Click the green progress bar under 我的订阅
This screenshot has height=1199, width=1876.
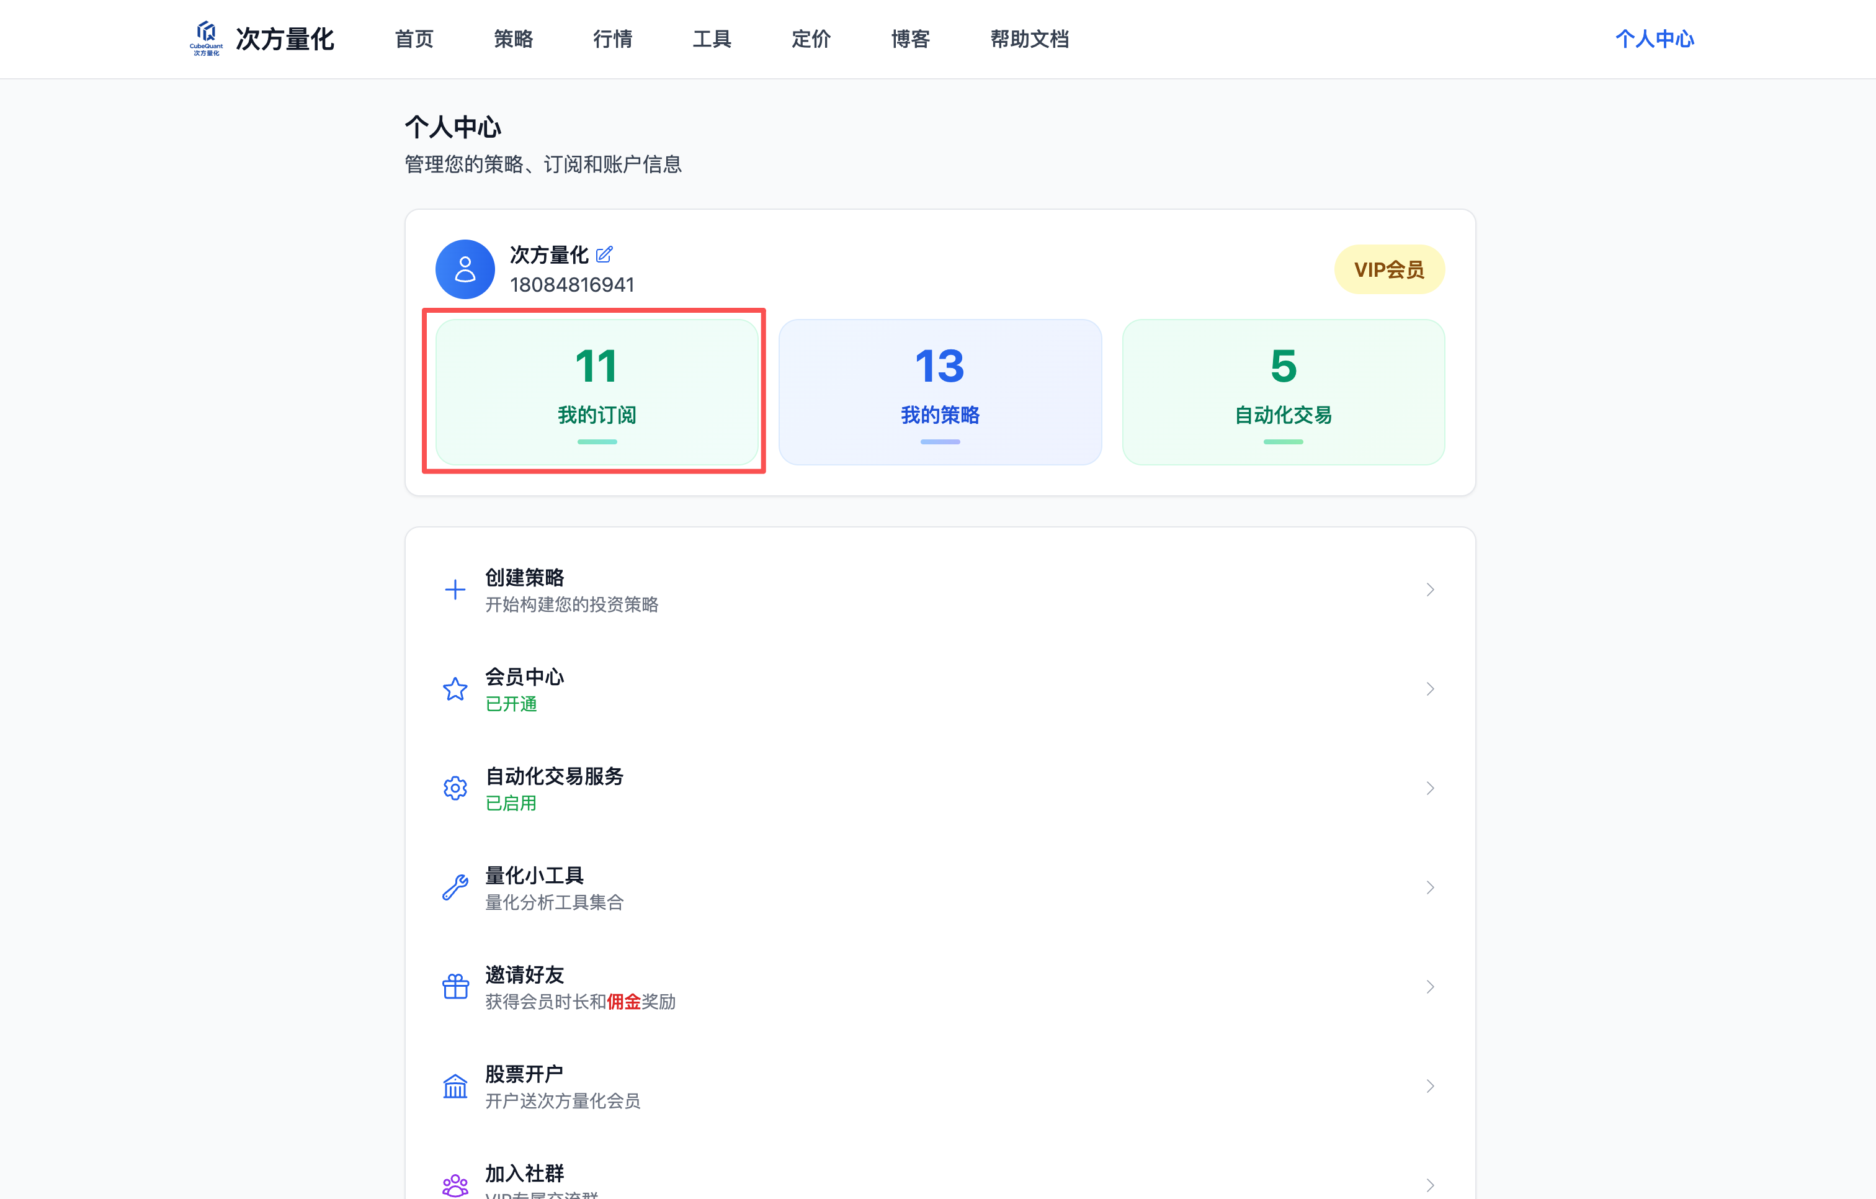596,441
